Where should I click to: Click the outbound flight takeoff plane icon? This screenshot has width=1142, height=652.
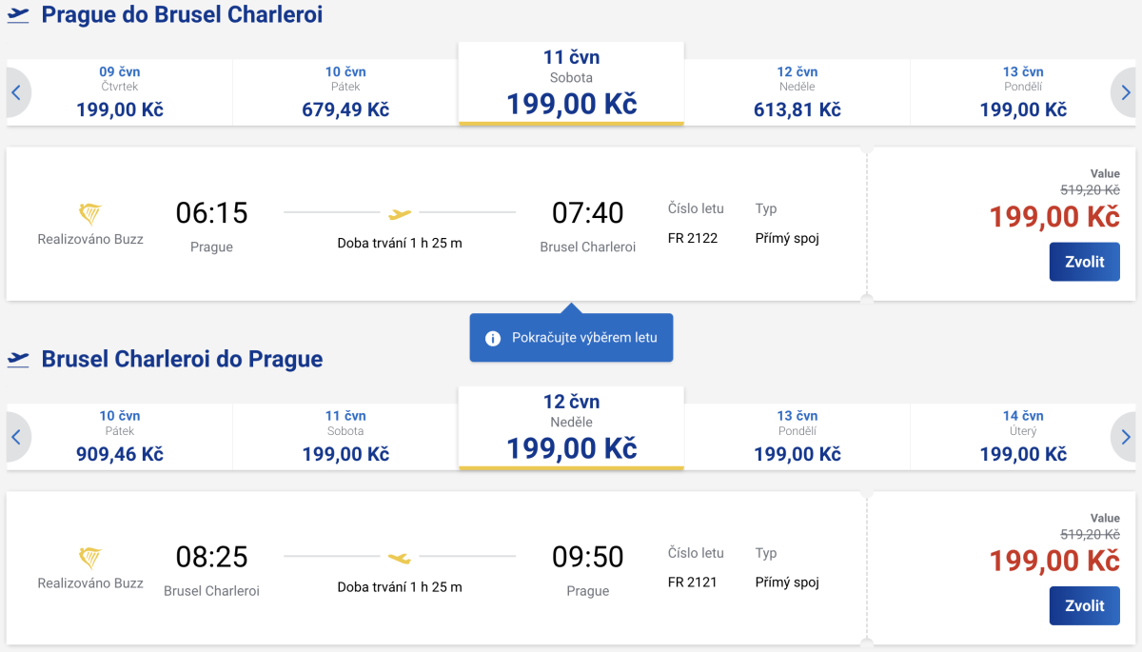coord(18,15)
